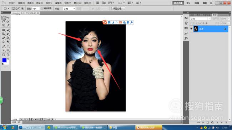Switch to the Painting workspace
The height and width of the screenshot is (130, 232).
(197, 3)
